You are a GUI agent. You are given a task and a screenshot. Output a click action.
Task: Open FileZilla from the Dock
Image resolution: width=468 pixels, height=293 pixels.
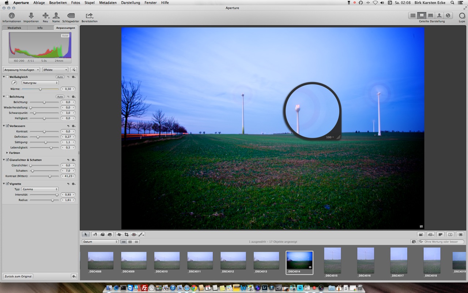click(144, 288)
